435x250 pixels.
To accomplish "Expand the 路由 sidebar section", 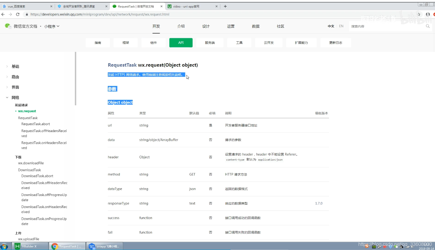I will [x=15, y=77].
